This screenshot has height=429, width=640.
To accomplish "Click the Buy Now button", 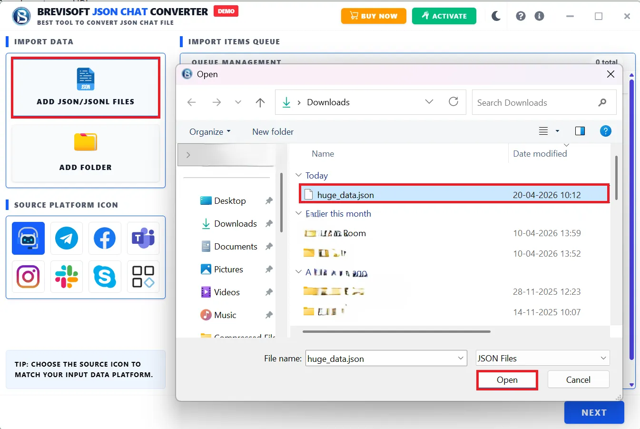I will (x=374, y=16).
